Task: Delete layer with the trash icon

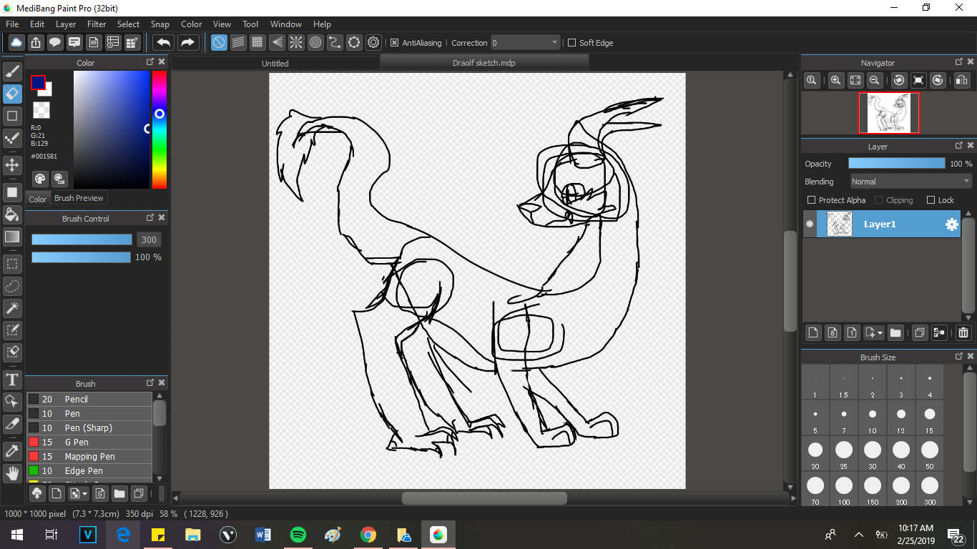Action: (963, 332)
